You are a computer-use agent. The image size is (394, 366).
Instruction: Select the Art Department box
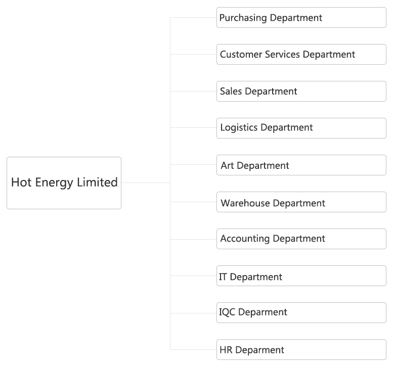[x=301, y=165]
